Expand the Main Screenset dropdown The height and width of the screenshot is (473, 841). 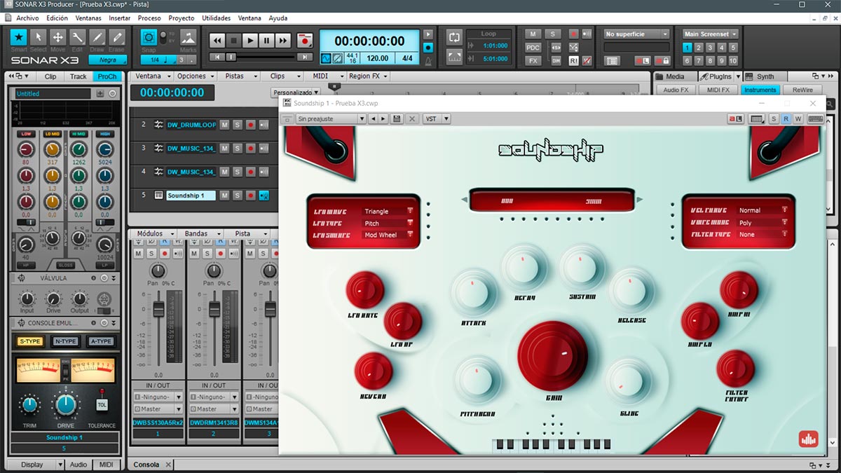(710, 34)
